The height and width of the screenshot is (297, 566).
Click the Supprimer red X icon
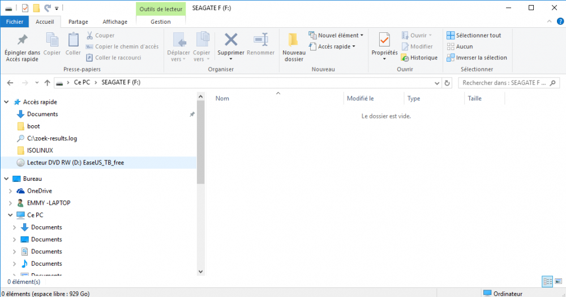[x=231, y=40]
